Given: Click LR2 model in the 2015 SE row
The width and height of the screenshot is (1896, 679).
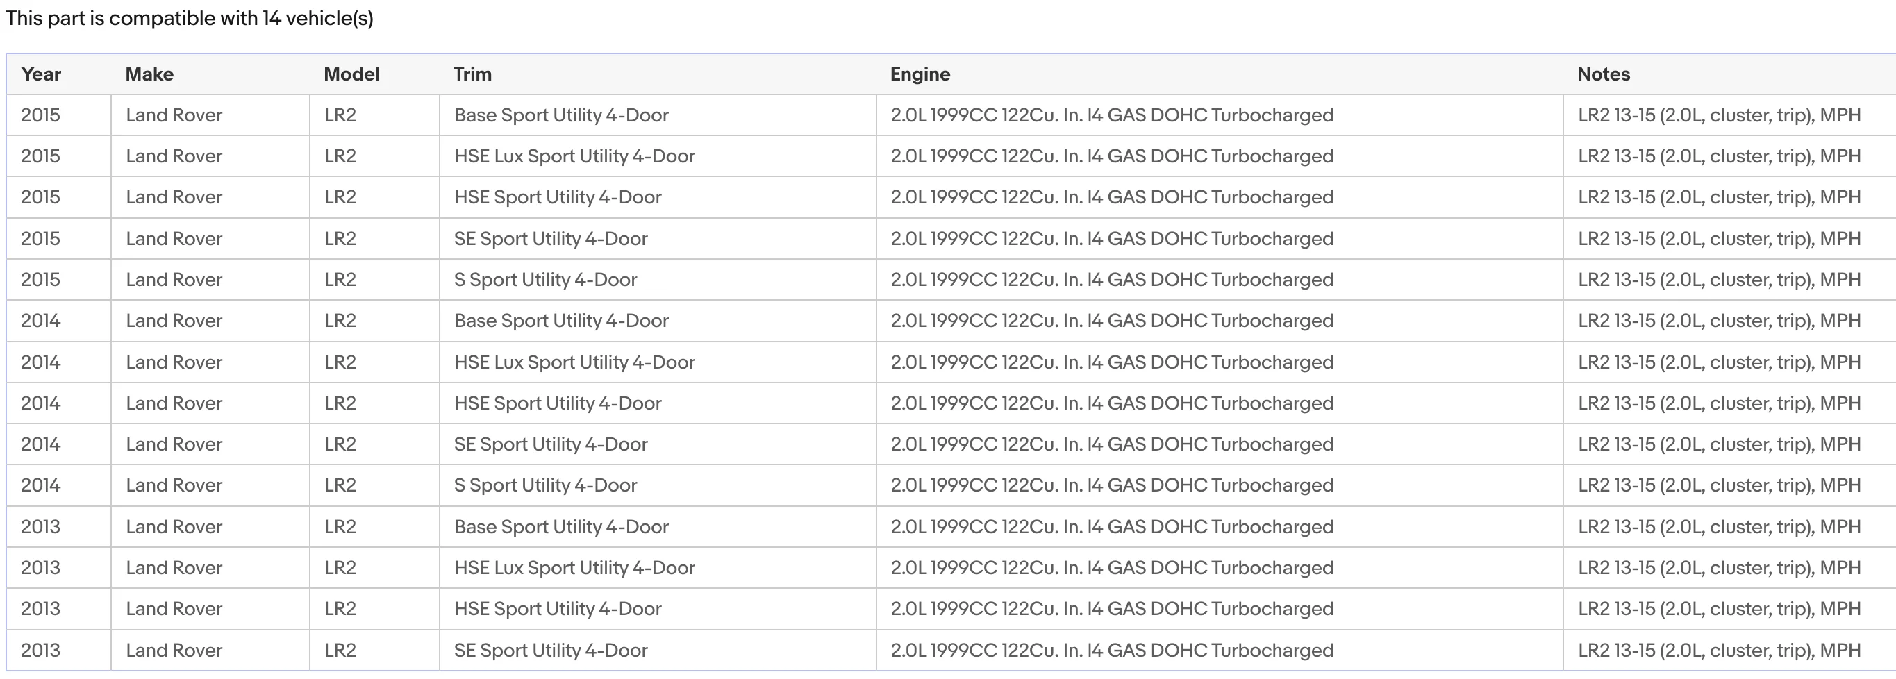Looking at the screenshot, I should point(374,238).
